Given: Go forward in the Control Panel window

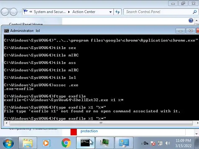Looking at the screenshot, I should pos(13,12).
